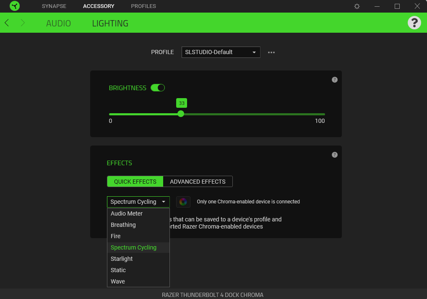Click the Razer logo icon
This screenshot has width=427, height=299.
coord(15,6)
